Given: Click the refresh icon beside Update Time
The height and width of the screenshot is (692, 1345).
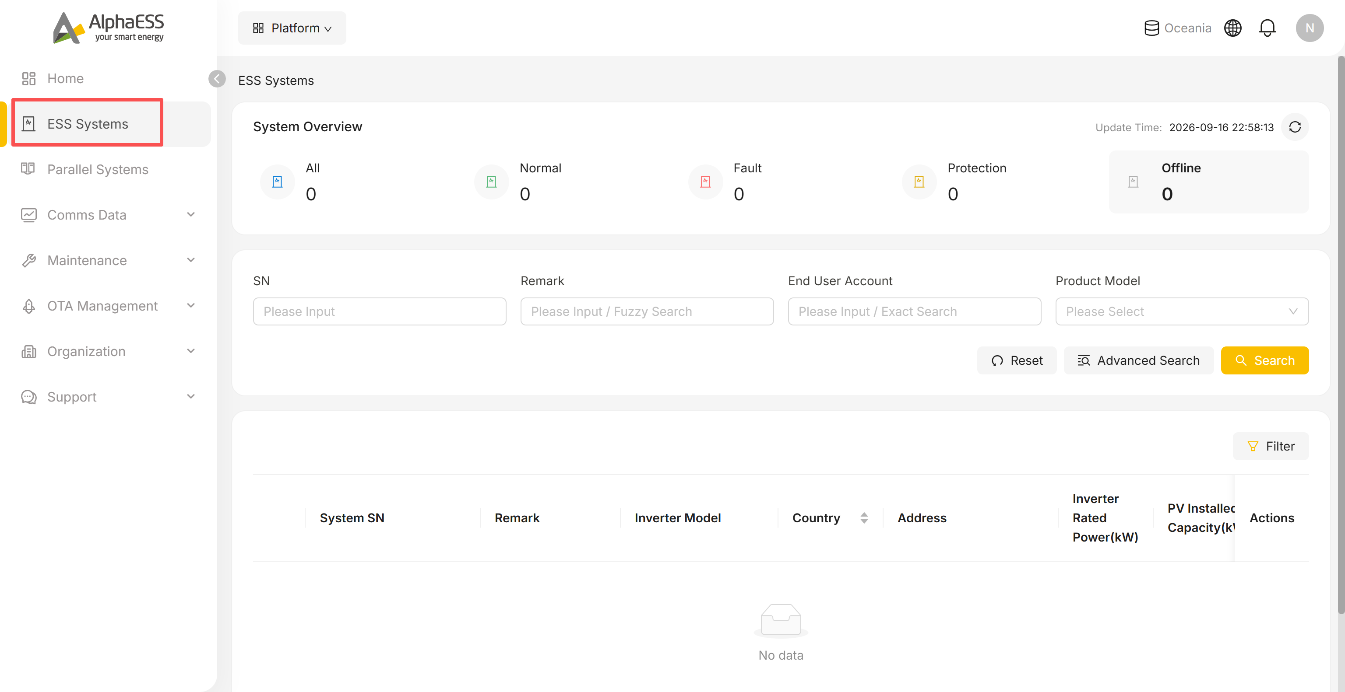Looking at the screenshot, I should pos(1294,127).
